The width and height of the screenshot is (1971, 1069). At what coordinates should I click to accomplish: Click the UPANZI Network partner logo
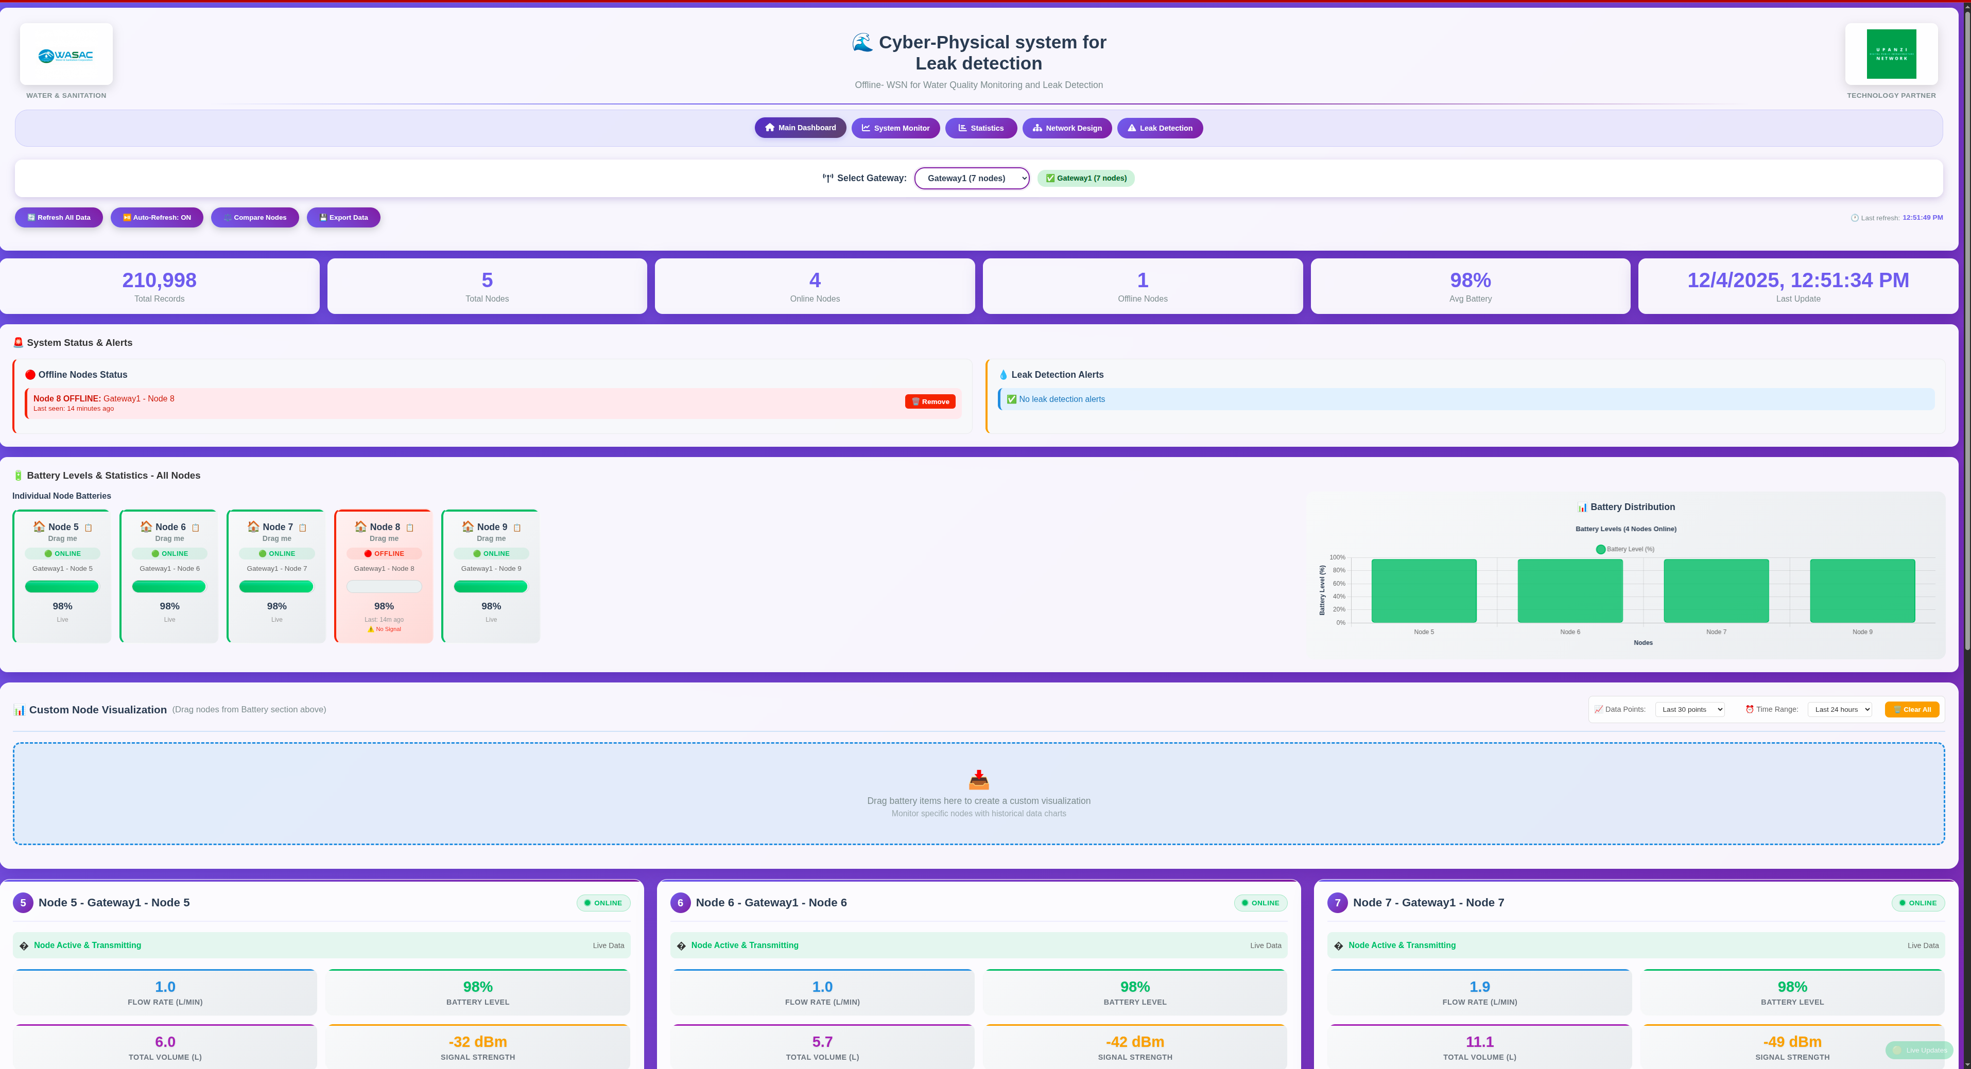[x=1891, y=54]
